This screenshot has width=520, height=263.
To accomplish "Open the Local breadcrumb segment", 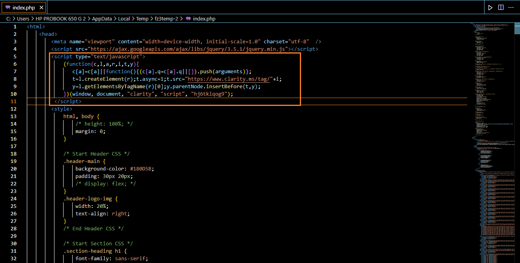I will [x=124, y=19].
